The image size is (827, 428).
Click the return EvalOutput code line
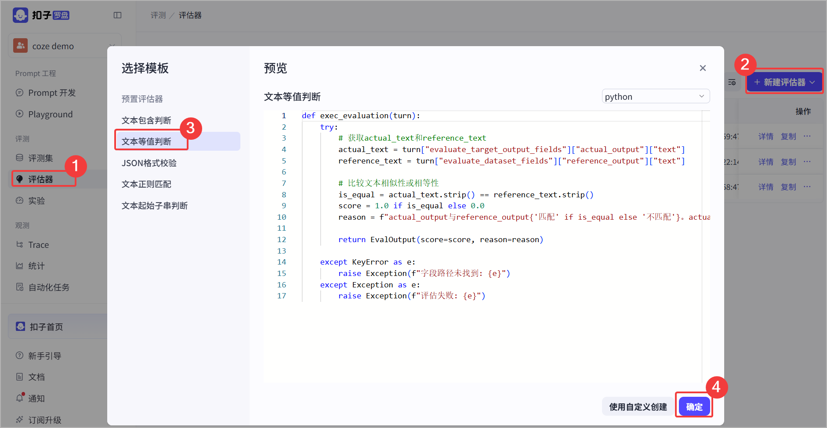(x=441, y=239)
